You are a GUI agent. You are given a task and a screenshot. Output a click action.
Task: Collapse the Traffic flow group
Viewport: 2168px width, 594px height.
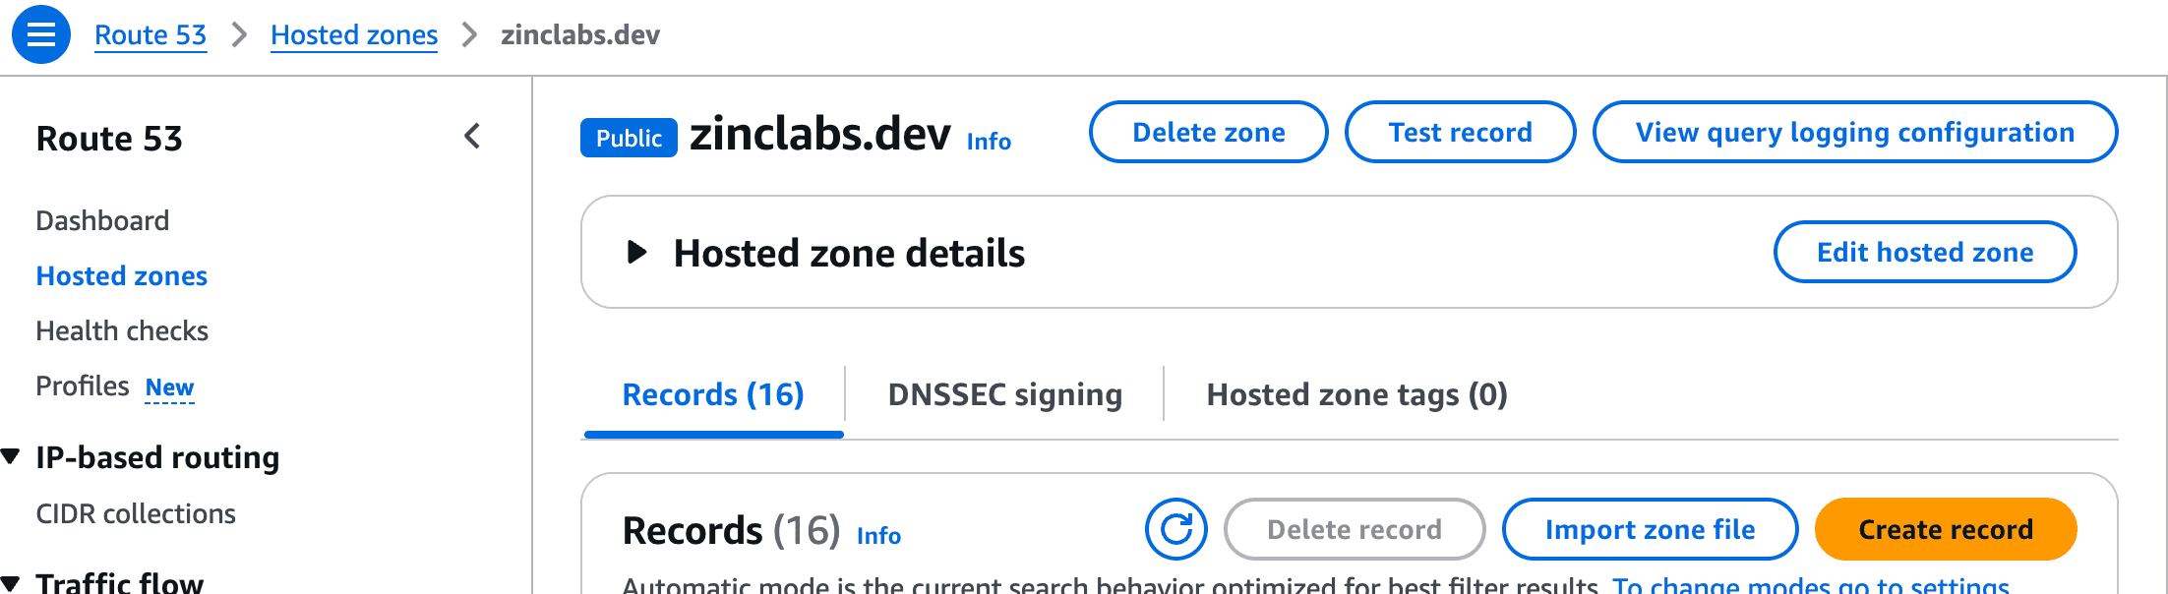(12, 582)
